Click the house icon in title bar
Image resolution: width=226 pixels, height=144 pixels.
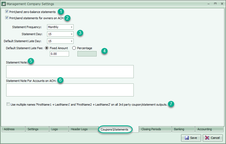(4, 4)
